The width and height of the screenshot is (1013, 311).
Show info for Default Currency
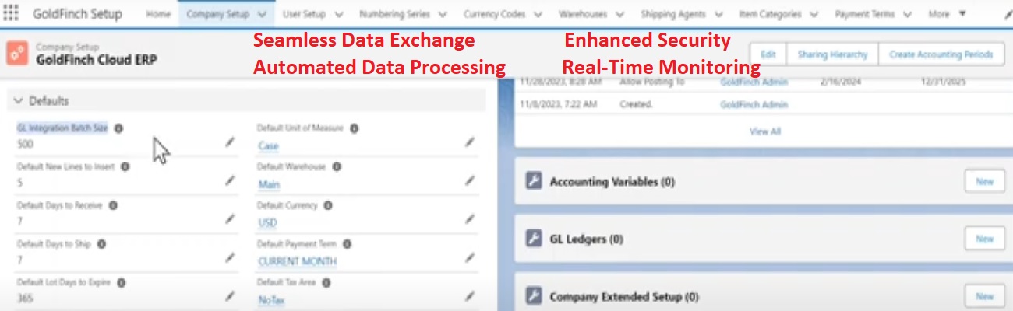tap(328, 205)
